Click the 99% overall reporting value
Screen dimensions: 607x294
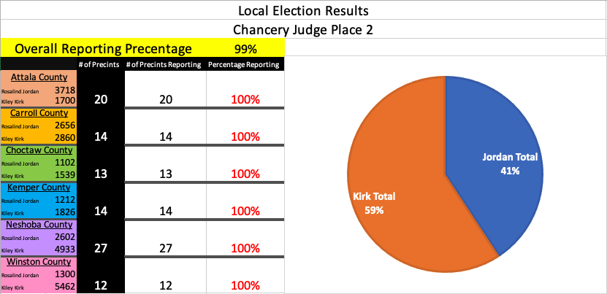pyautogui.click(x=246, y=49)
